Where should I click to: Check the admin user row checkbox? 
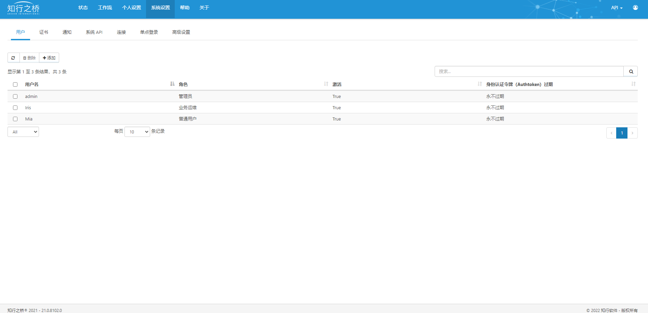pyautogui.click(x=15, y=96)
